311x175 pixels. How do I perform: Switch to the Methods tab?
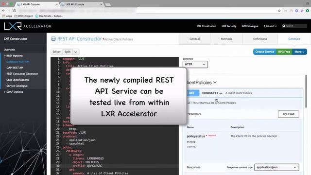(226, 39)
